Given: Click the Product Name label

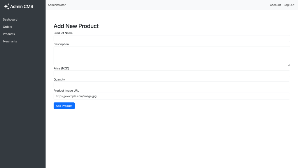Looking at the screenshot, I should click(x=63, y=33).
